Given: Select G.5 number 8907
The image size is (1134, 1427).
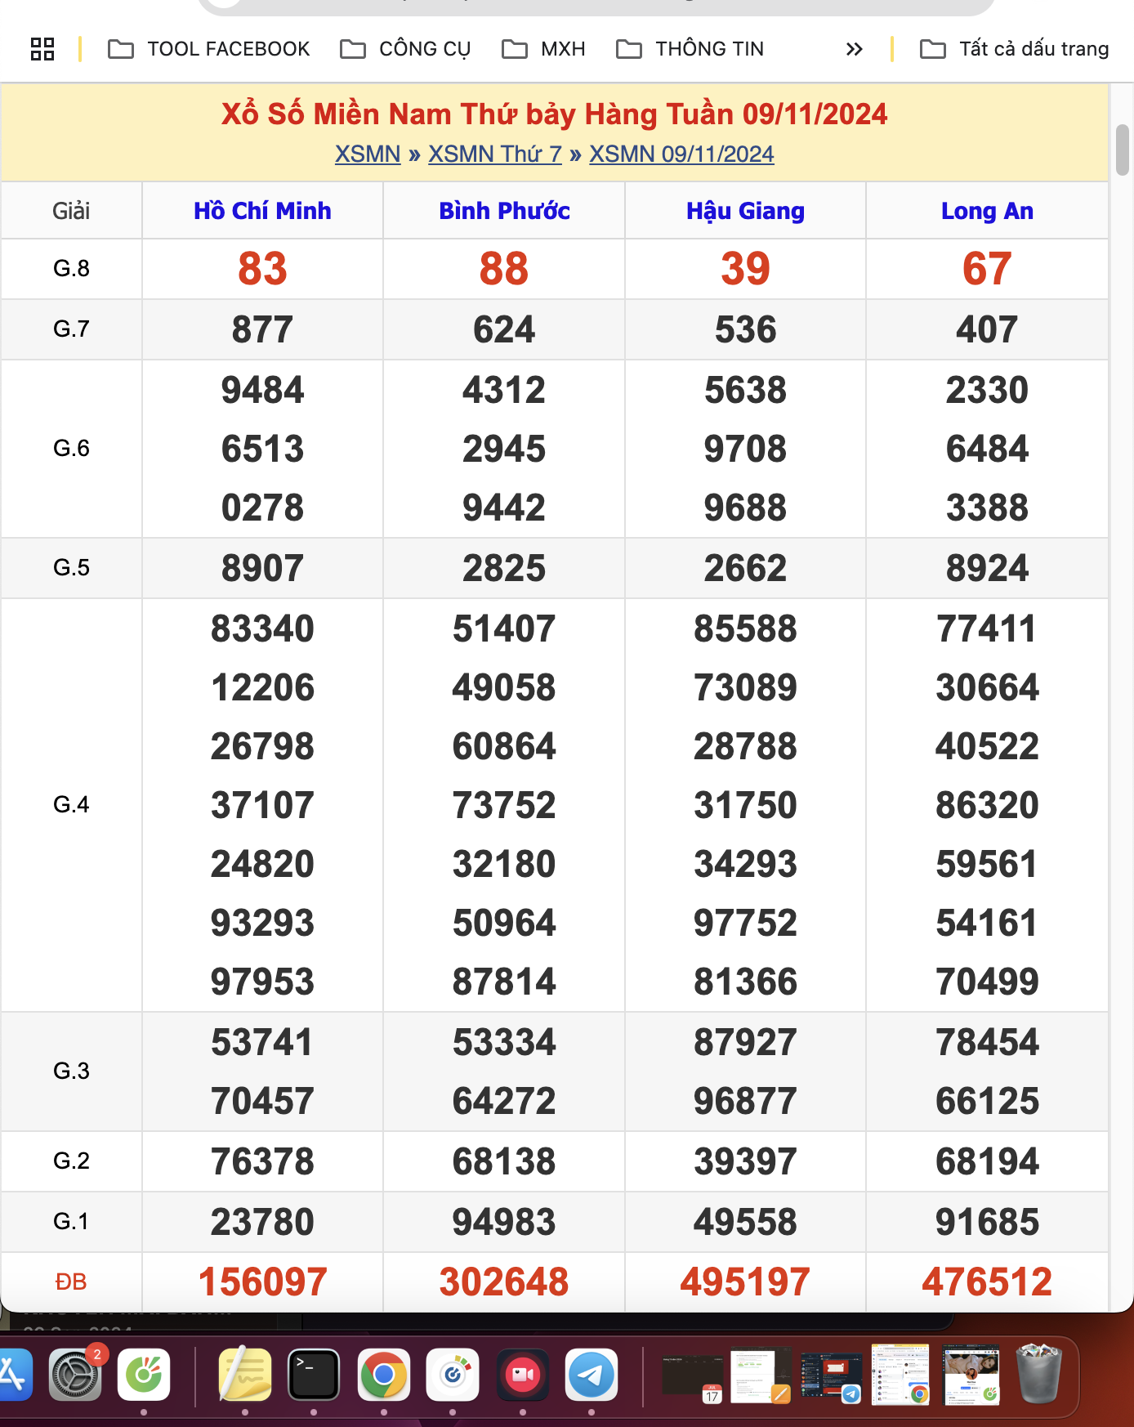Looking at the screenshot, I should [x=262, y=568].
